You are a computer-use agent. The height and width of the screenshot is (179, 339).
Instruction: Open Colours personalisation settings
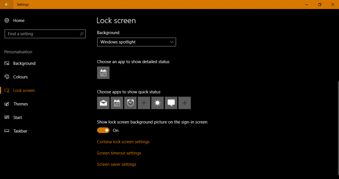[x=20, y=77]
